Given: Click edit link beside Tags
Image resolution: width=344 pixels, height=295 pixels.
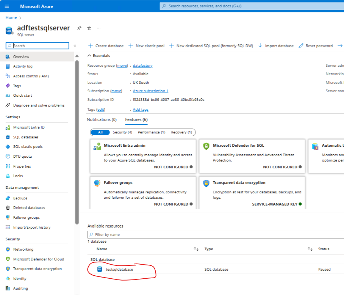Looking at the screenshot, I should point(101,110).
